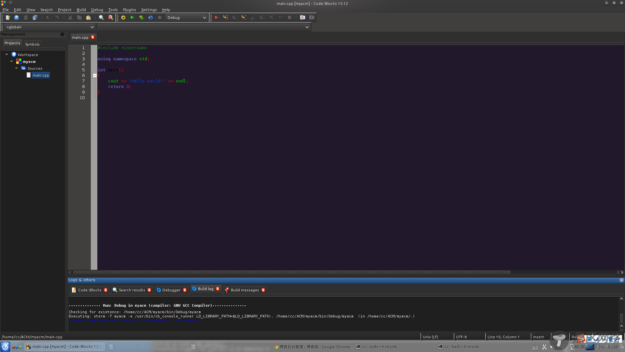Click the Run (green play) button icon

point(132,17)
